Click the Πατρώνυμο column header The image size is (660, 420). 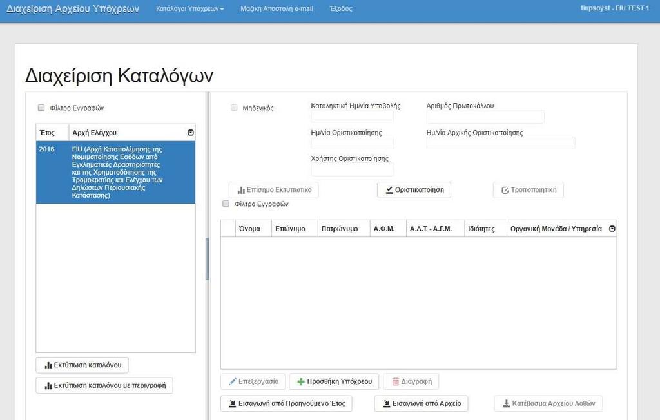pos(344,229)
